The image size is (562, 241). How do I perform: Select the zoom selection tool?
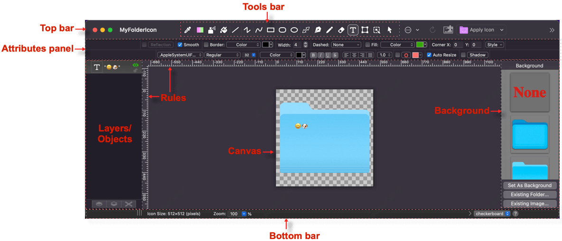(x=376, y=30)
